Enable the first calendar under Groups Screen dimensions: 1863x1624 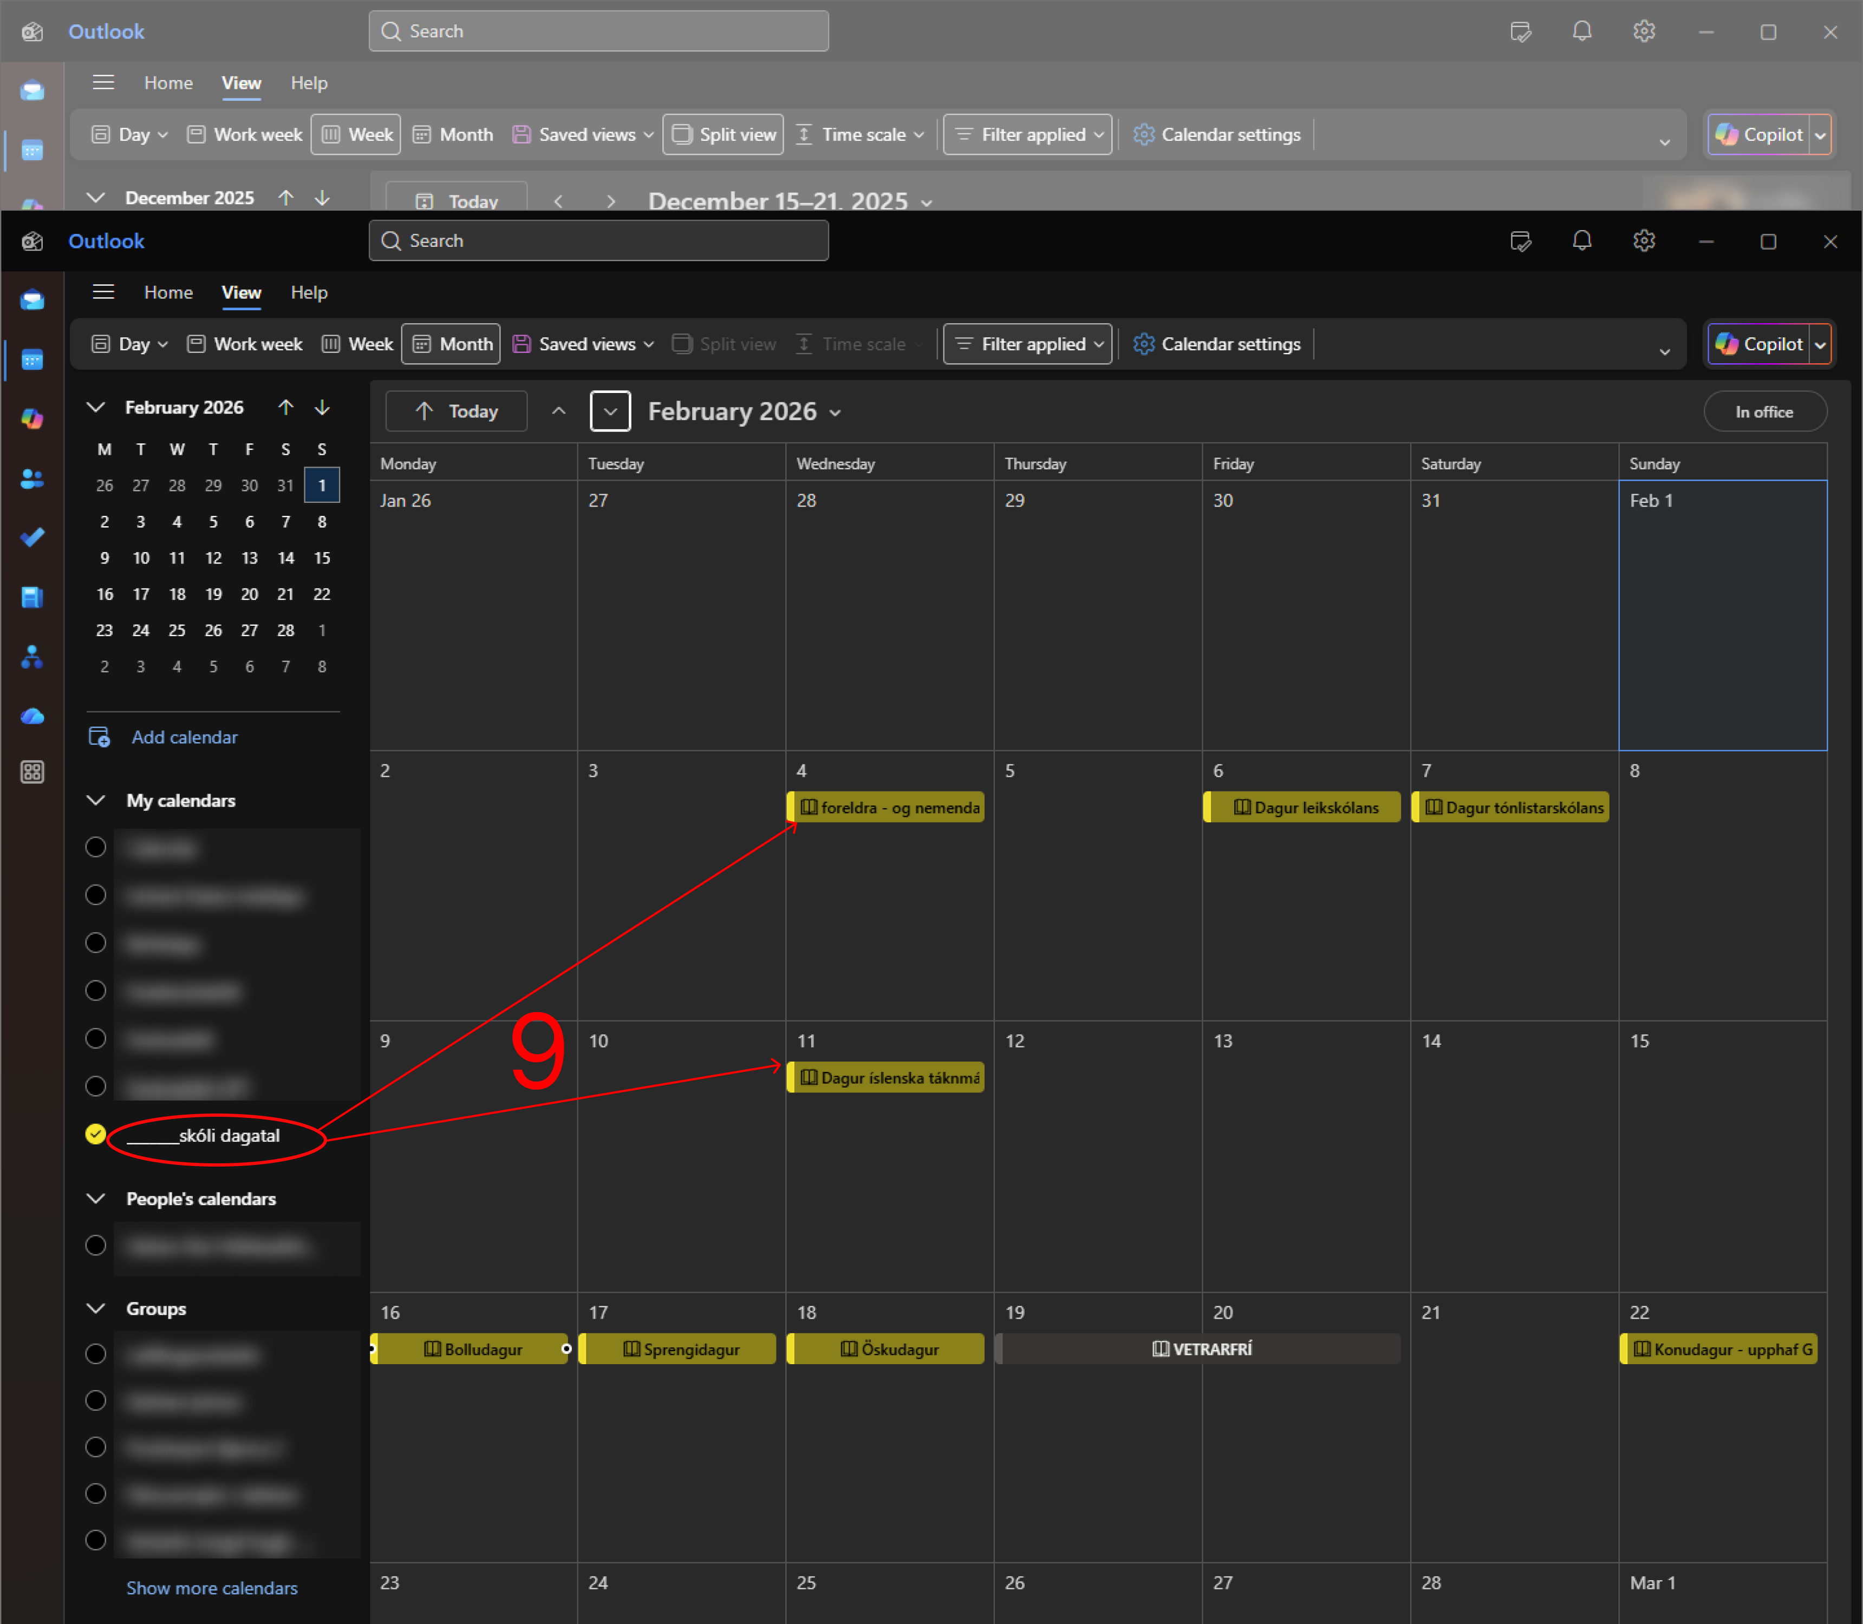point(95,1354)
